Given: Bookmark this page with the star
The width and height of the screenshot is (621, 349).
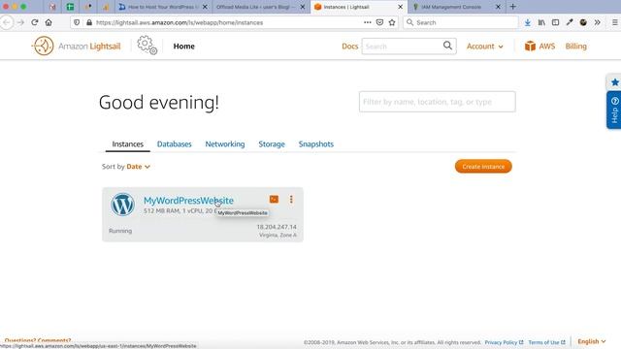Looking at the screenshot, I should pyautogui.click(x=392, y=22).
